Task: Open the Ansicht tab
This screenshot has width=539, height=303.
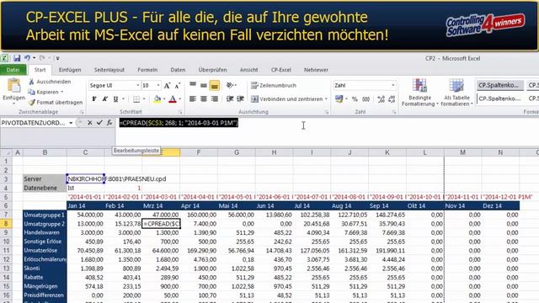Action: tap(249, 70)
